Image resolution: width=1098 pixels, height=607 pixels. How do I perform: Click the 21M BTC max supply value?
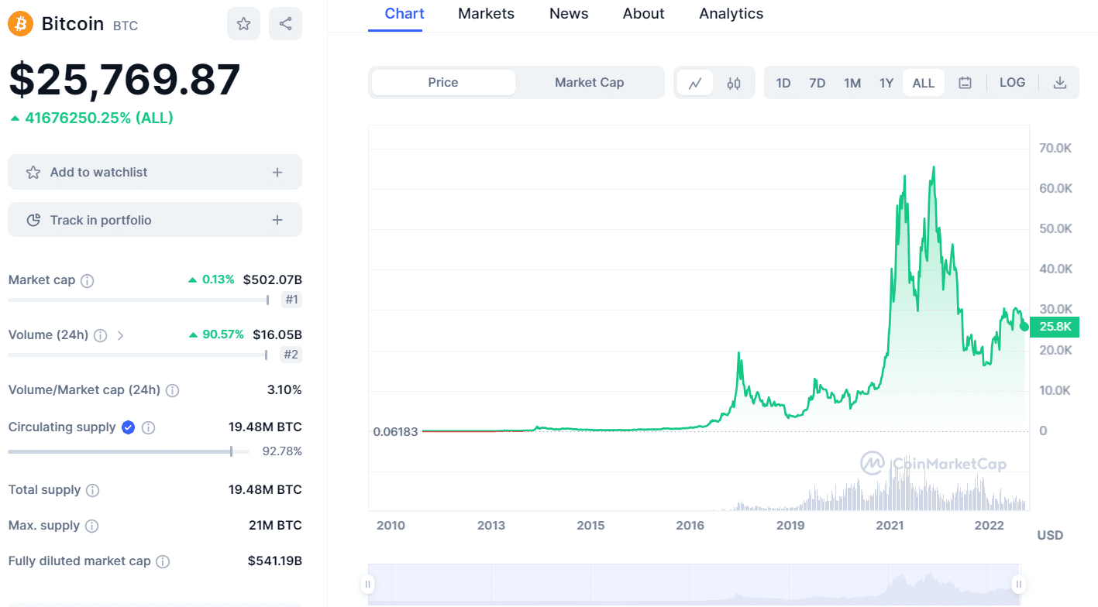(275, 525)
